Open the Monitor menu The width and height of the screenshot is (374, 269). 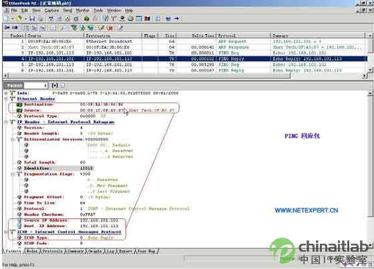coord(82,11)
